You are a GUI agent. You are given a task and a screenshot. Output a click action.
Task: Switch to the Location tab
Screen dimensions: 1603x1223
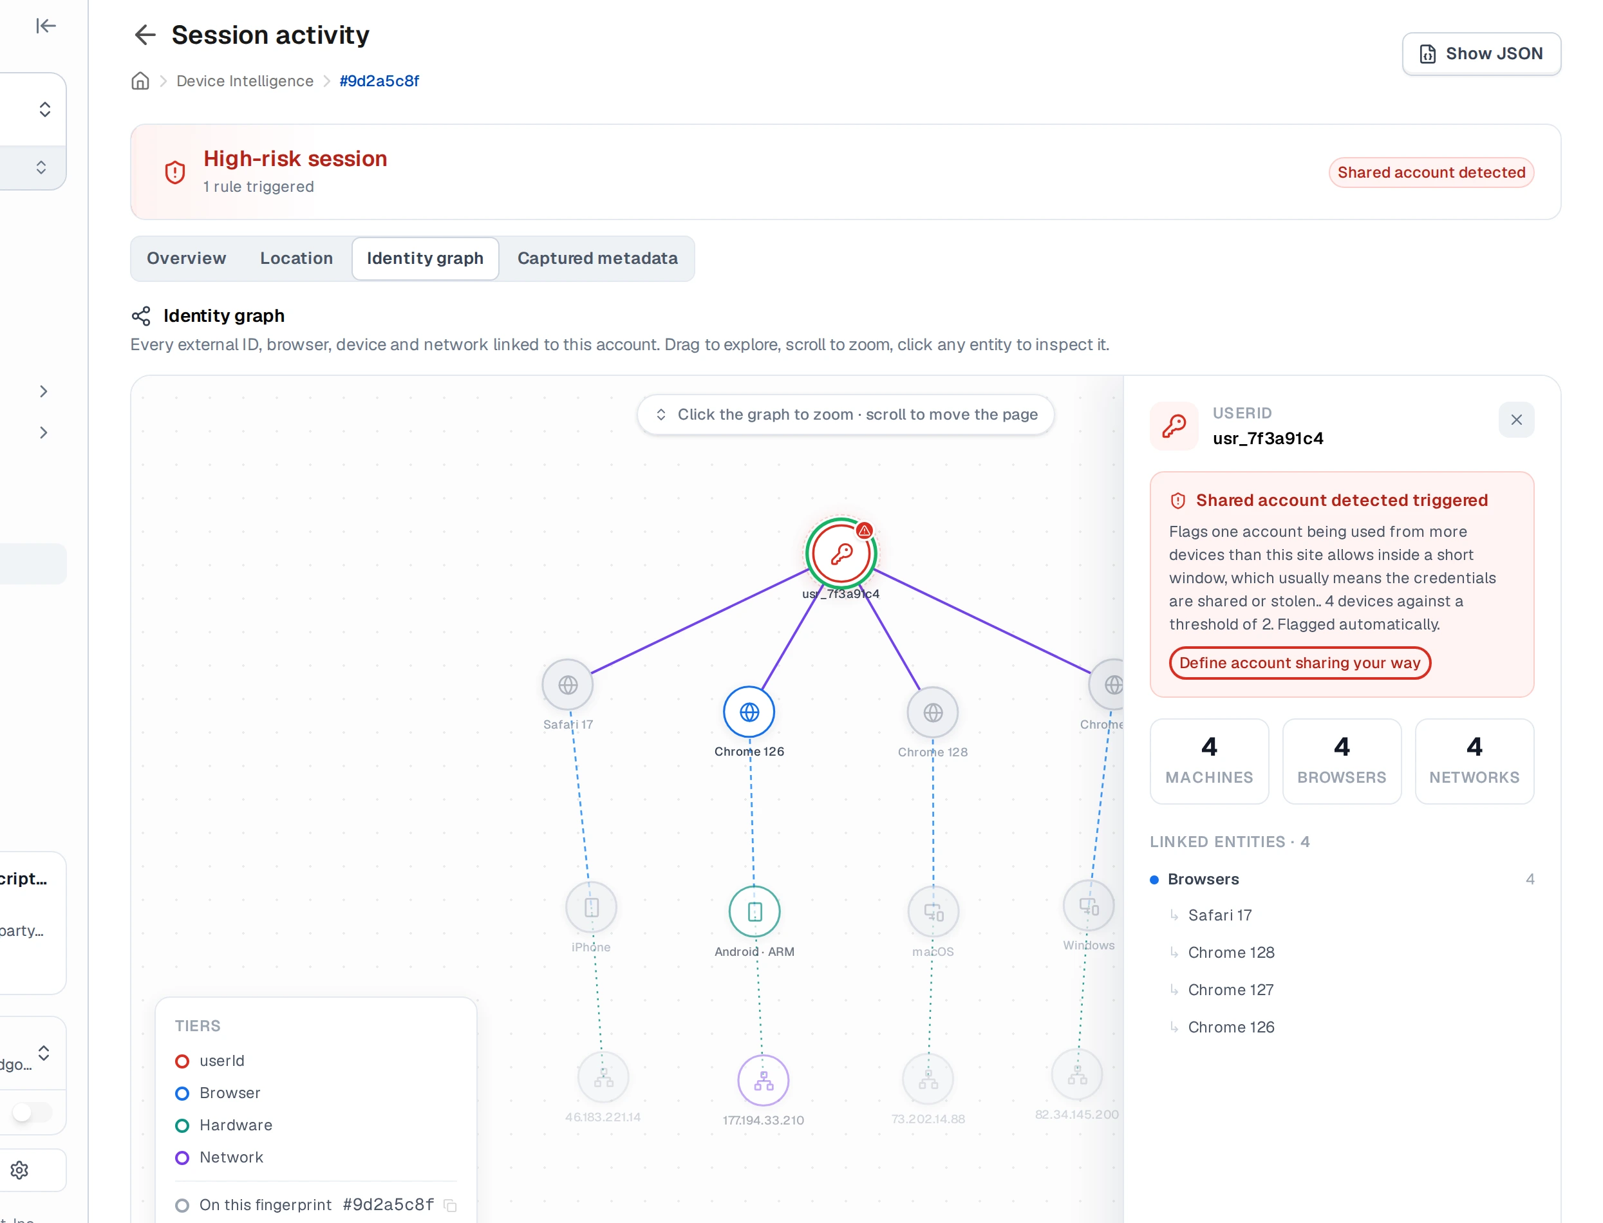(x=296, y=258)
